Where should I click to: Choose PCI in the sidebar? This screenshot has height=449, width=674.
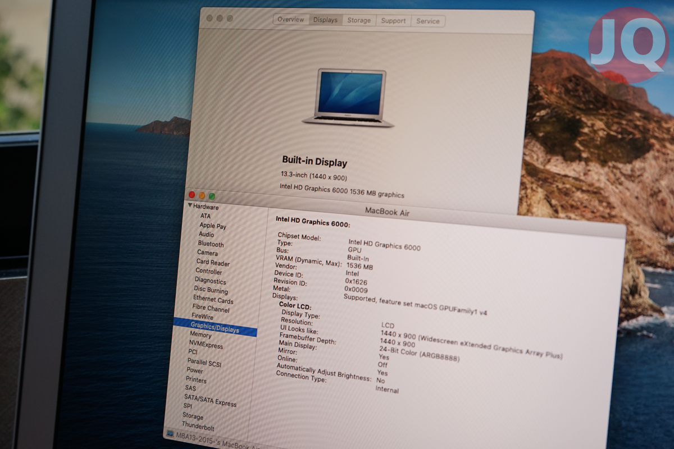point(193,352)
